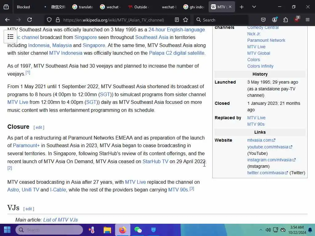Click the forward navigation arrow
Image resolution: width=315 pixels, height=236 pixels.
(x=18, y=20)
